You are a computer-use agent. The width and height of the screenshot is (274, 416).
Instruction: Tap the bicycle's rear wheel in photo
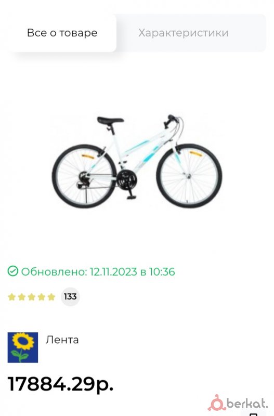coord(84,176)
